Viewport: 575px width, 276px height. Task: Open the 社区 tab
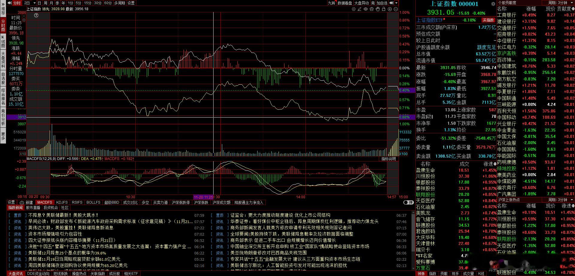[x=65, y=208]
